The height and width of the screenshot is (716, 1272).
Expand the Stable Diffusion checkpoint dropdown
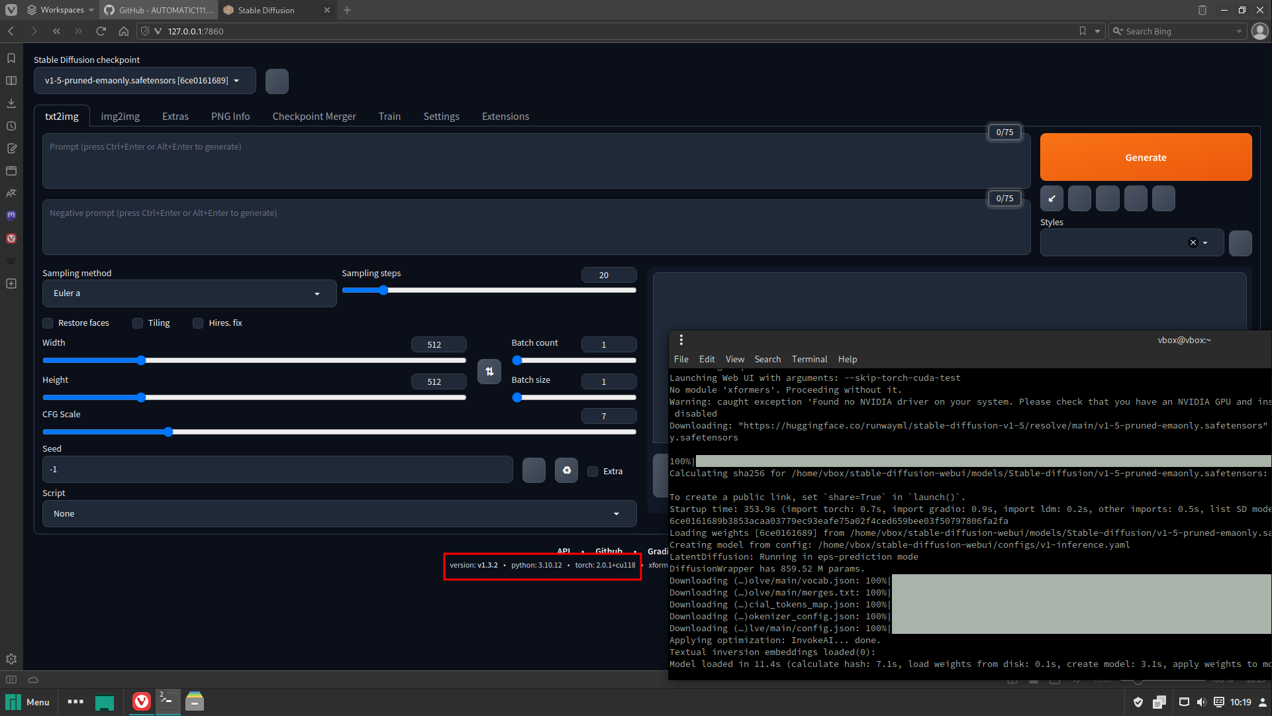(x=144, y=81)
